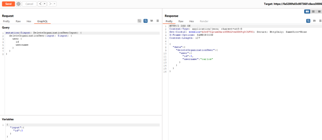The width and height of the screenshot is (322, 140).
Task: Go to previous request with back arrow
Action: pyautogui.click(x=40, y=4)
